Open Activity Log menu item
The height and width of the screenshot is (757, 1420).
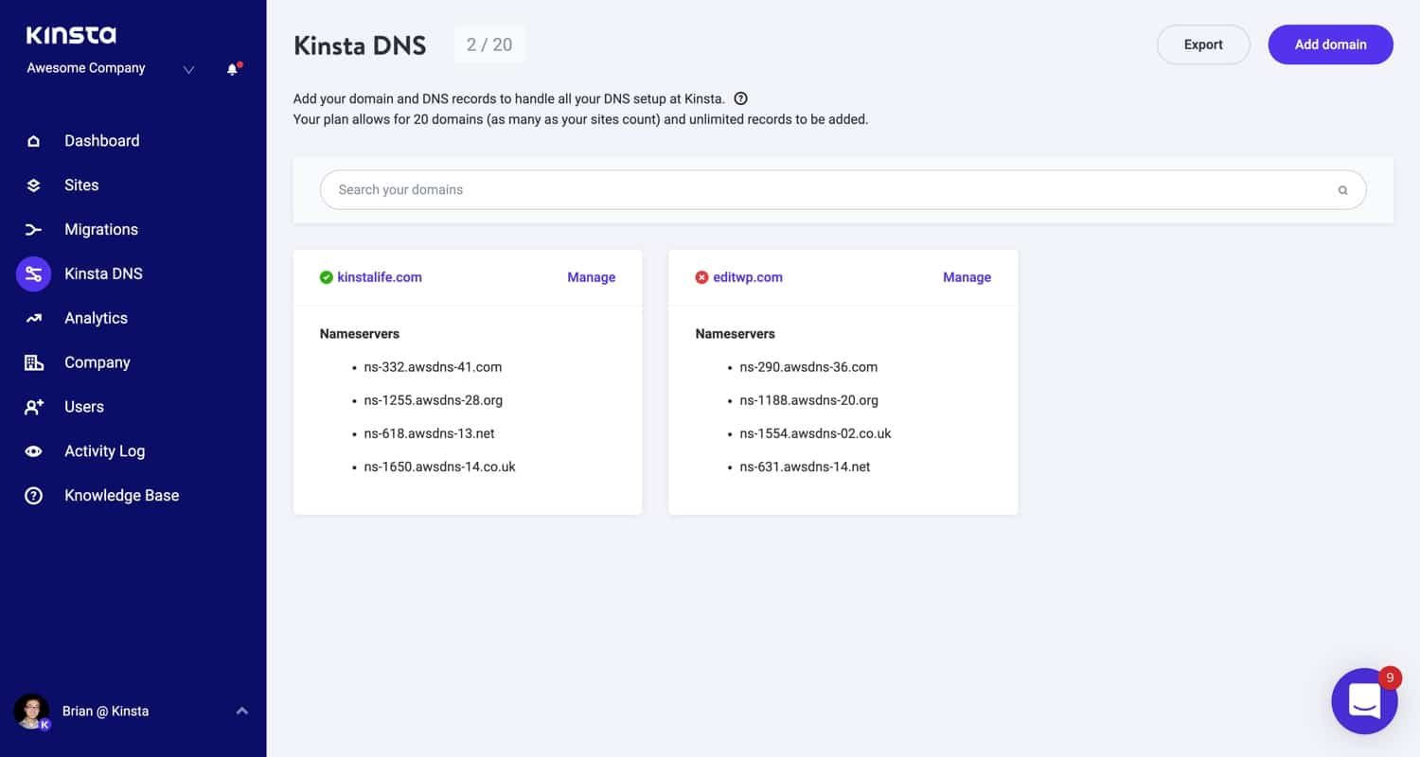point(104,451)
